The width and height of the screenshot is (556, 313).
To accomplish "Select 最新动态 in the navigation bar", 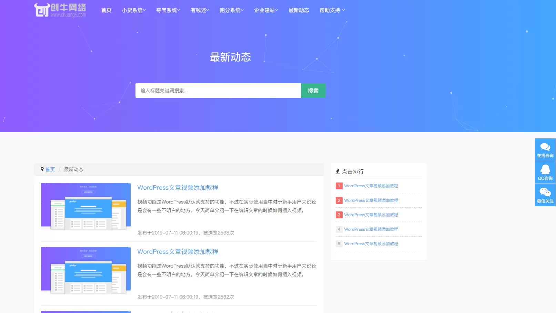I will [x=299, y=10].
